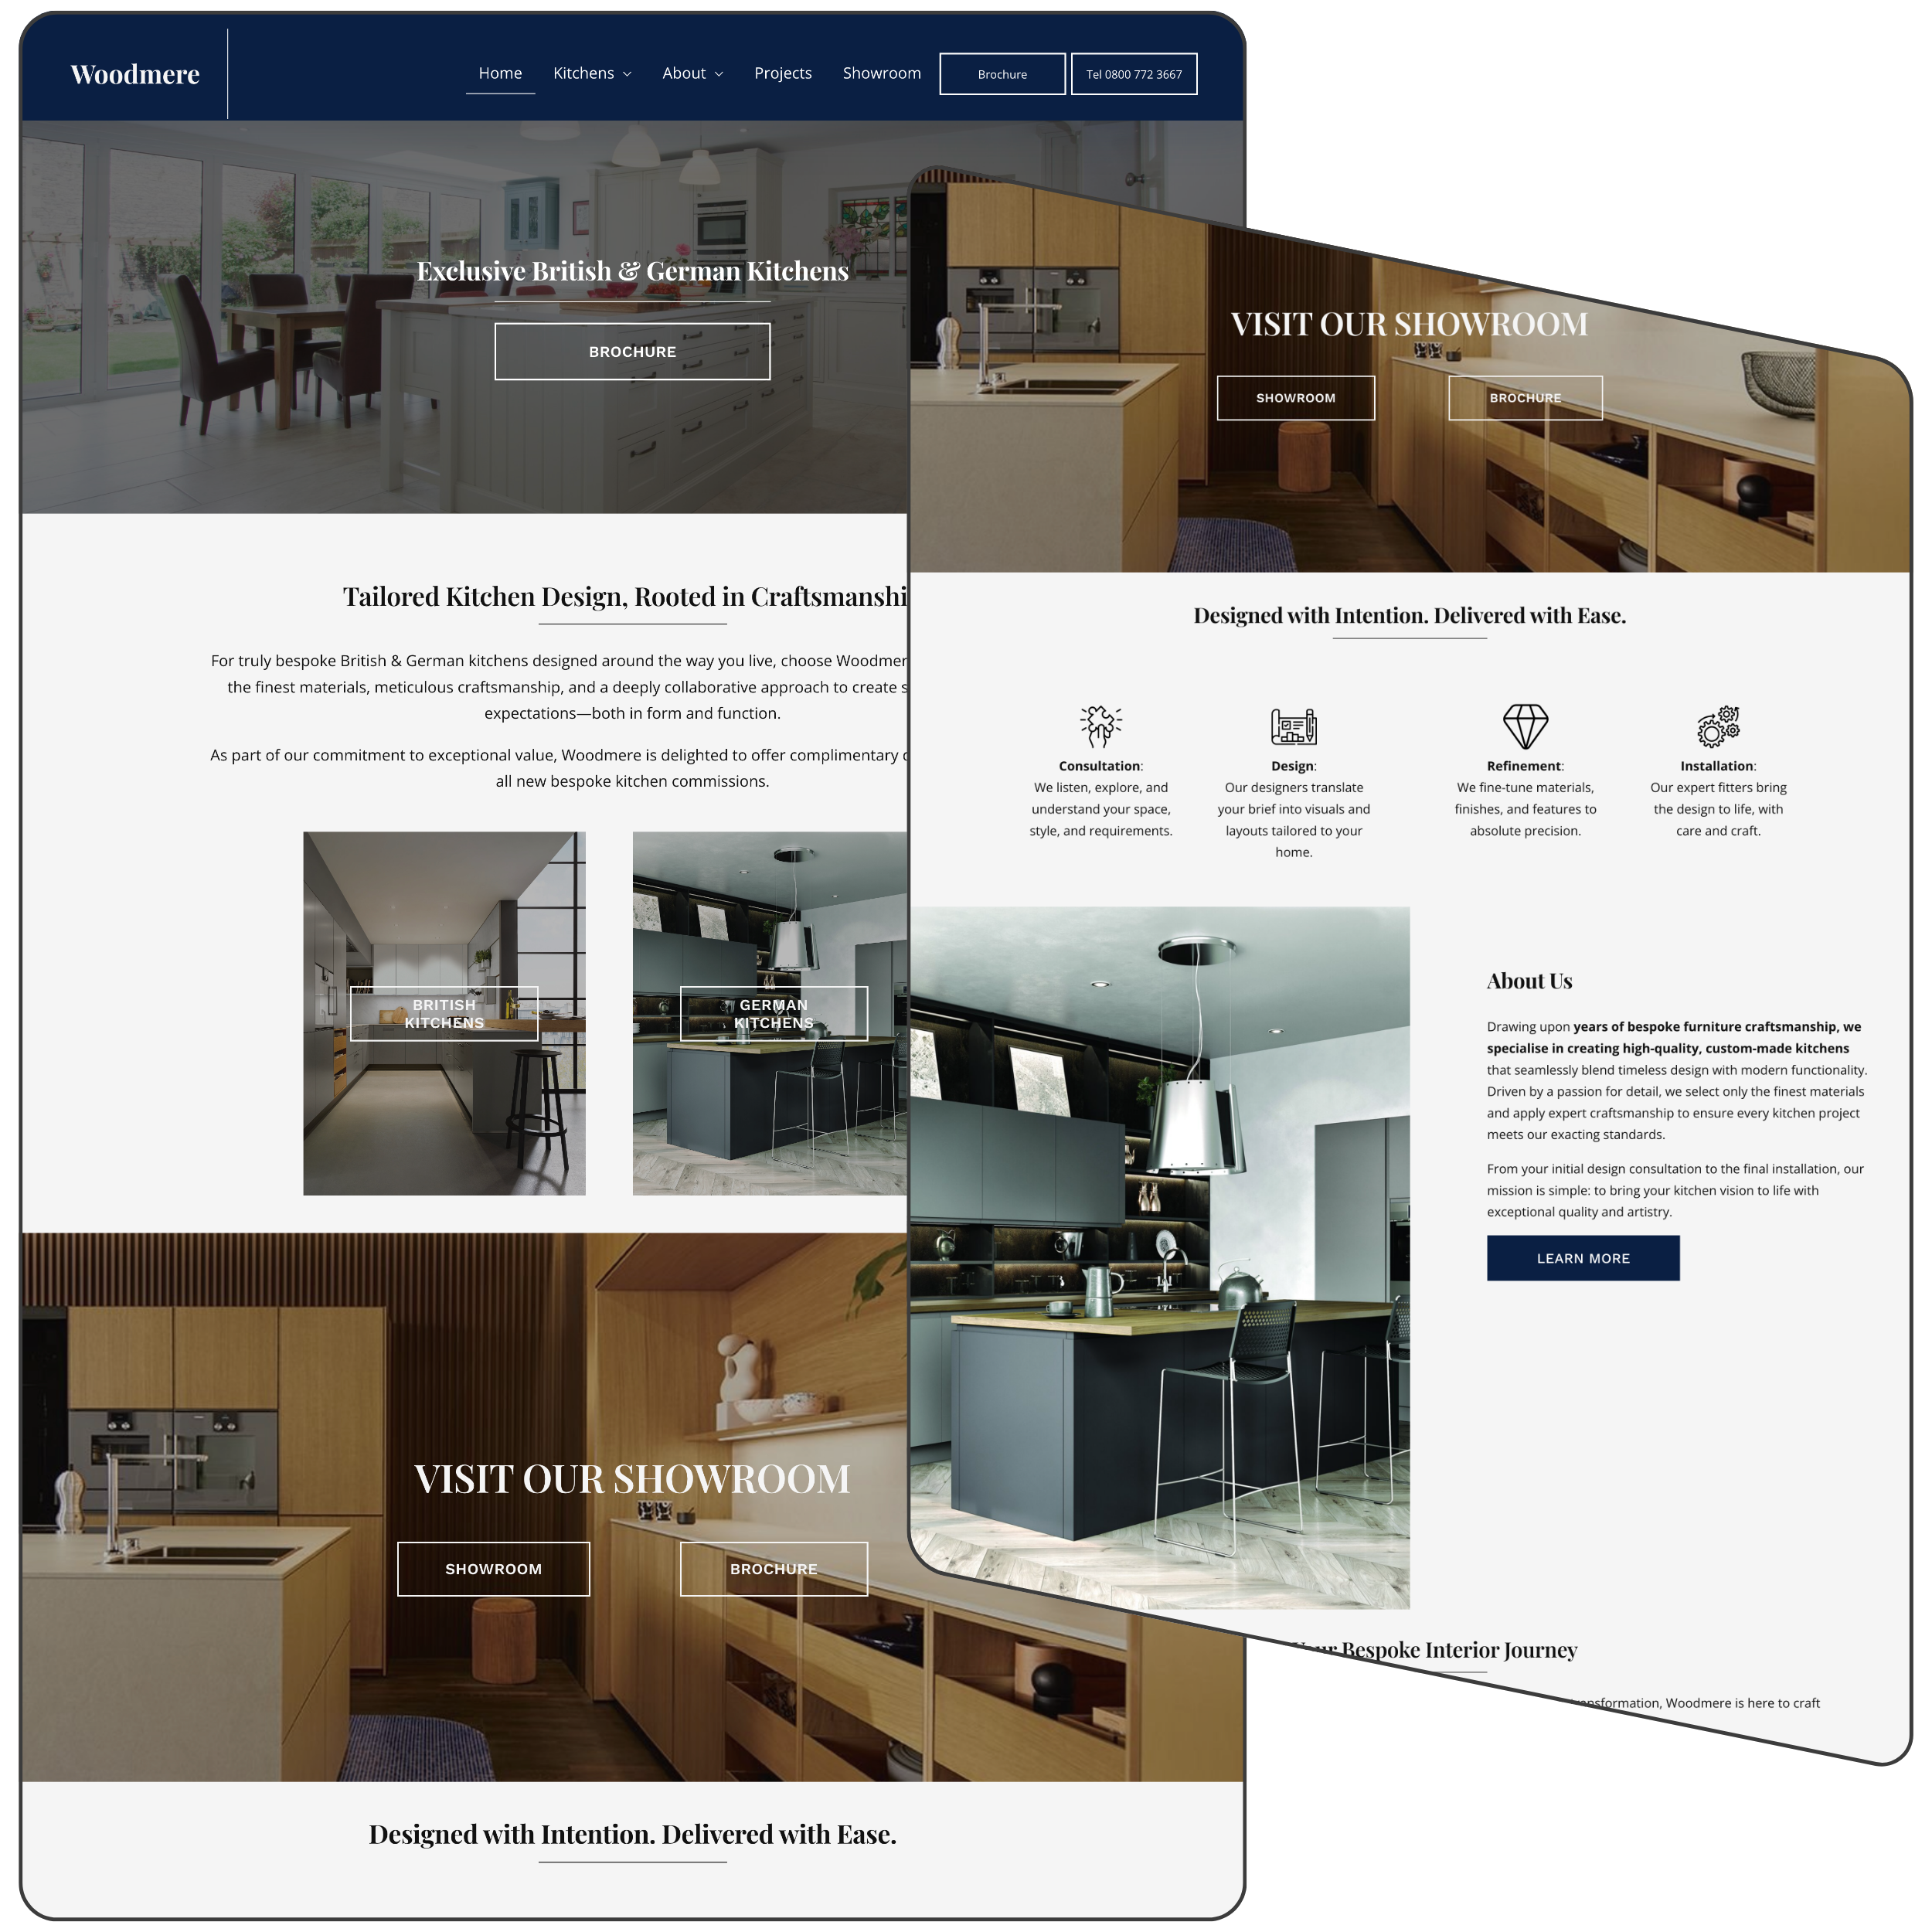This screenshot has width=1932, height=1932.
Task: Go to the Home menu item
Action: (500, 73)
